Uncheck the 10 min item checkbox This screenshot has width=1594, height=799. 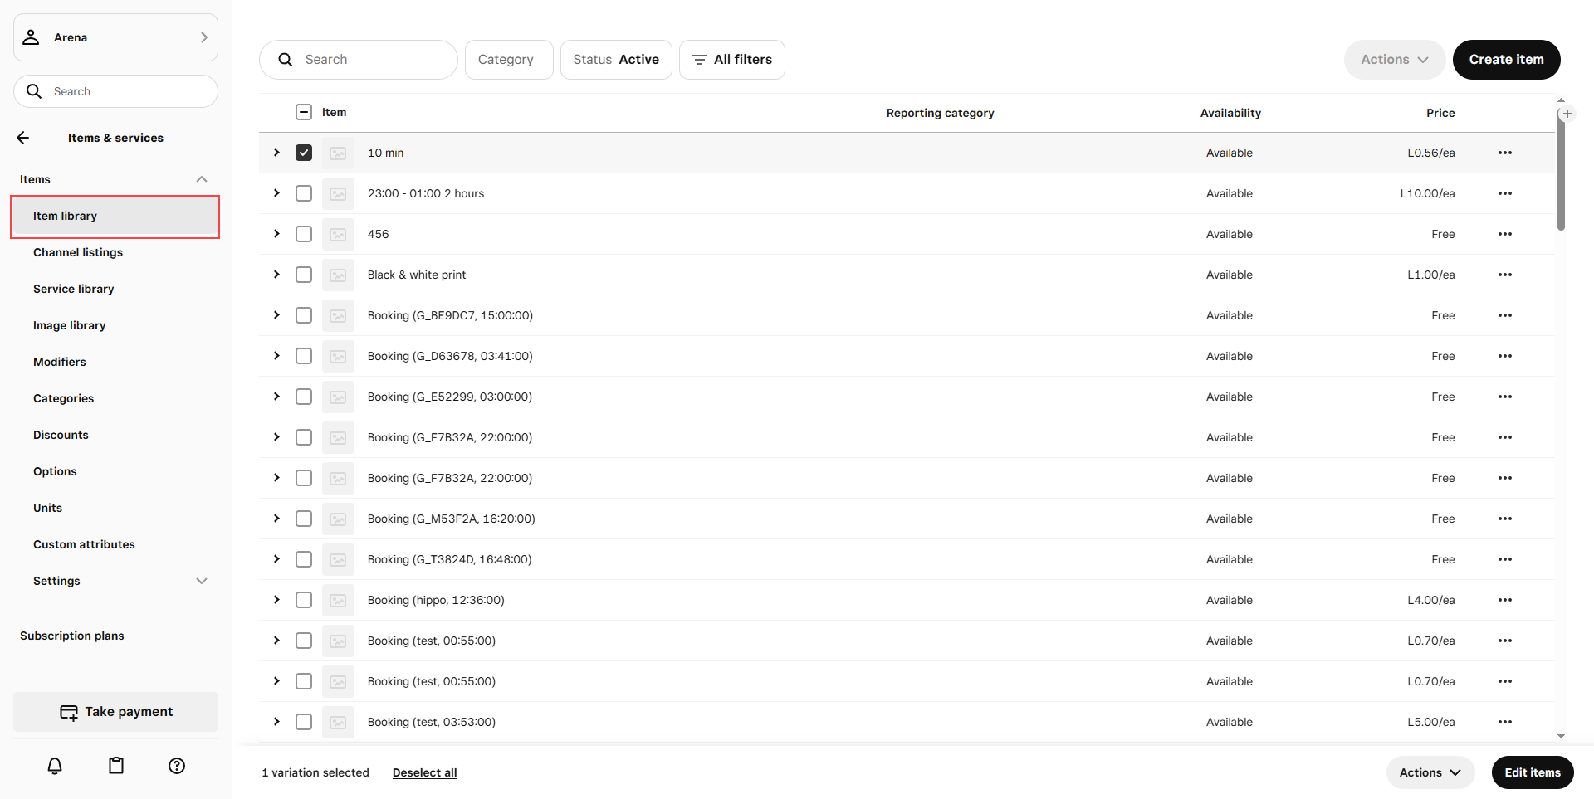(x=304, y=153)
